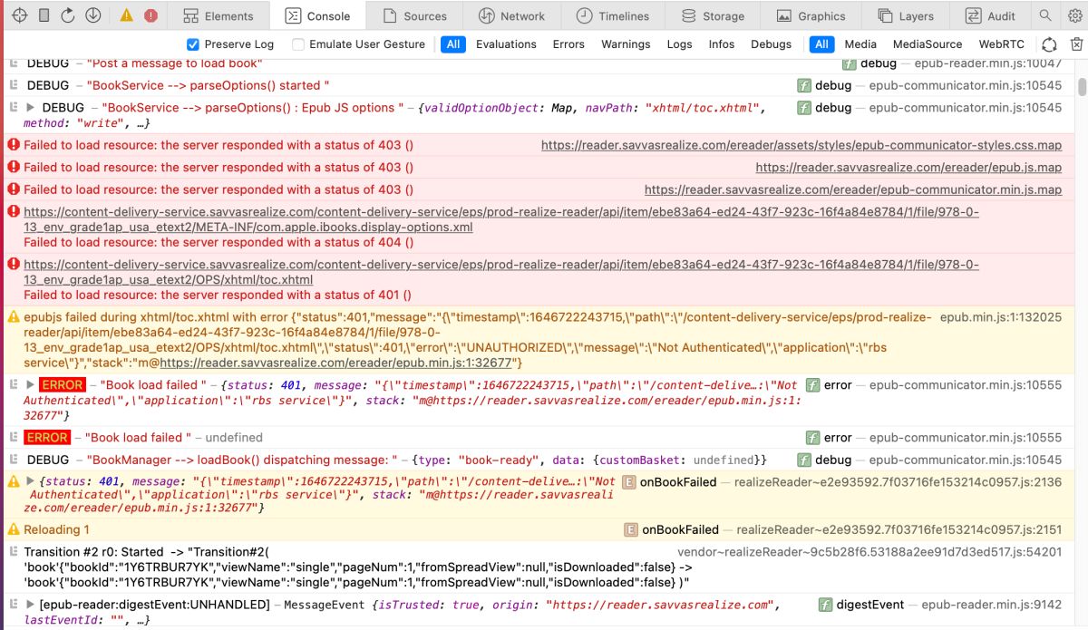Click the Sources tab document icon
Viewport: 1088px width, 630px height.
tap(389, 16)
